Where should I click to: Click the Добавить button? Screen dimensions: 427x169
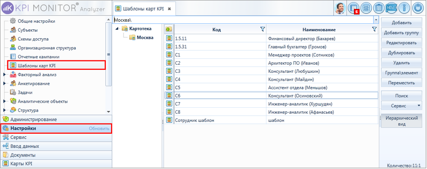(401, 23)
